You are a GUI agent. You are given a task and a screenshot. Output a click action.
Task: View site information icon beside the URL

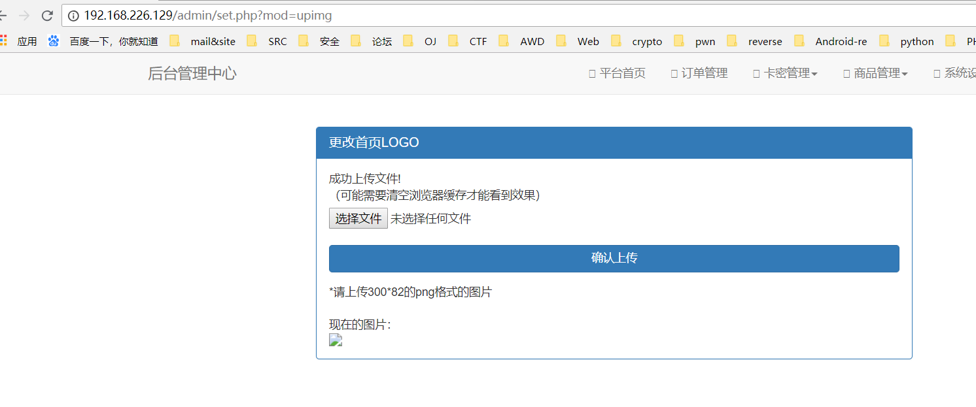coord(73,16)
